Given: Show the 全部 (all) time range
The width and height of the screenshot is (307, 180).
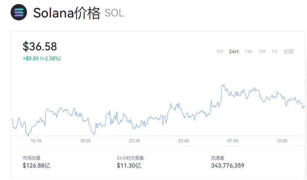Looking at the screenshot, I should point(288,51).
